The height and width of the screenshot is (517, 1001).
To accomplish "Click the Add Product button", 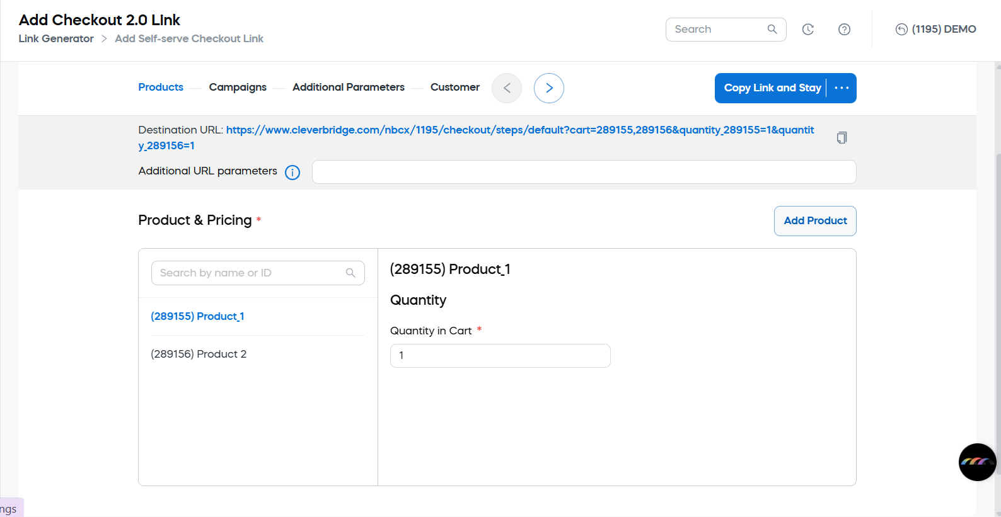I will [x=814, y=221].
